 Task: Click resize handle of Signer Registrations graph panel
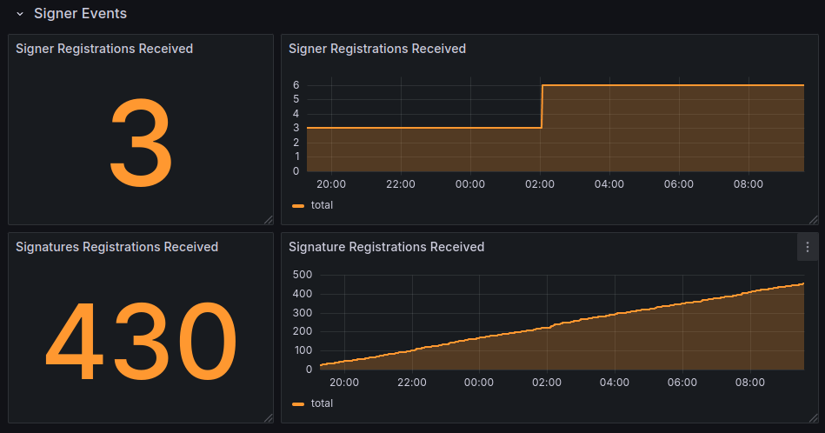pyautogui.click(x=813, y=220)
